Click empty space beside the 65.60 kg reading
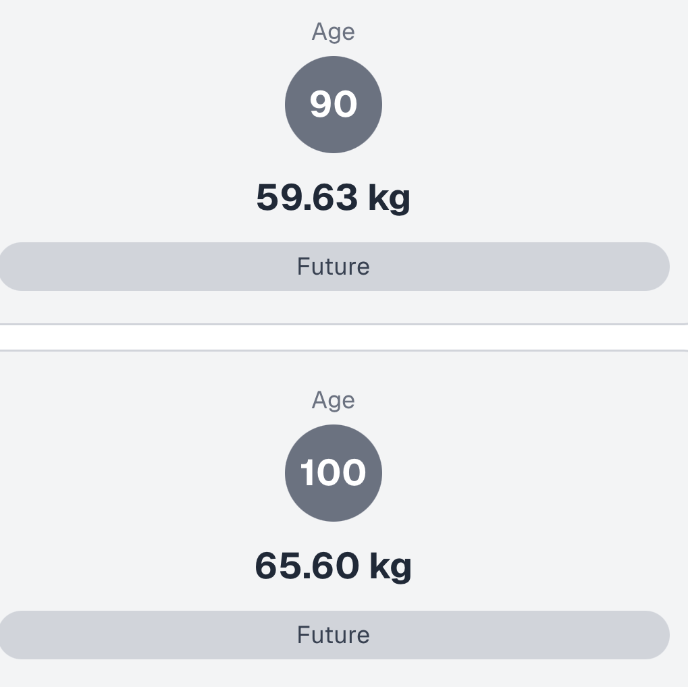Image resolution: width=688 pixels, height=687 pixels. click(540, 566)
